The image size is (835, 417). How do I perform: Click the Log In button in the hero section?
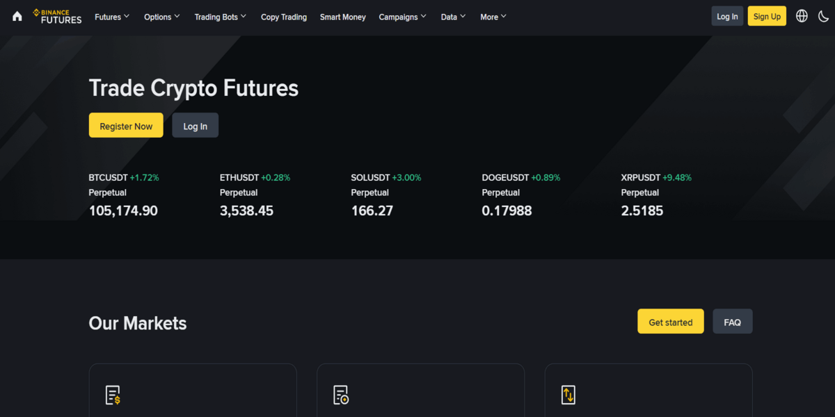195,126
